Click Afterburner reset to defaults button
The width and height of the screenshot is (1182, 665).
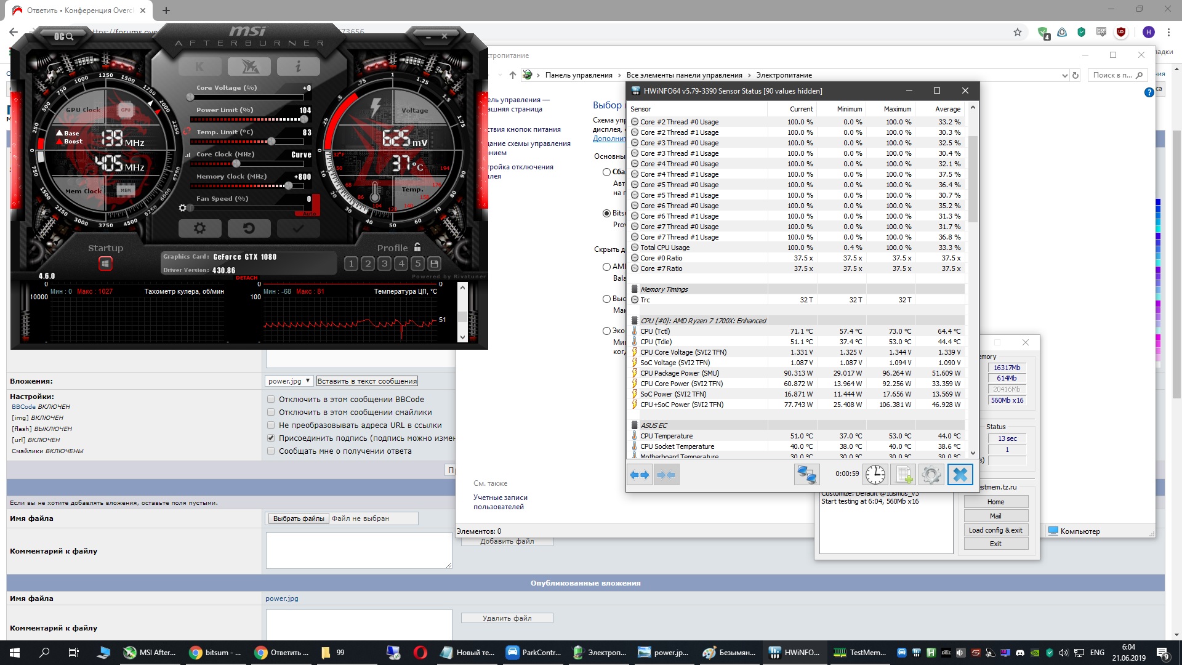tap(249, 228)
